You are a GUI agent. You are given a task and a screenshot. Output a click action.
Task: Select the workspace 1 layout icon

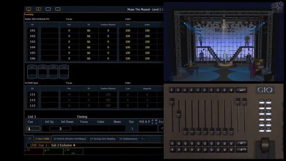(38, 9)
